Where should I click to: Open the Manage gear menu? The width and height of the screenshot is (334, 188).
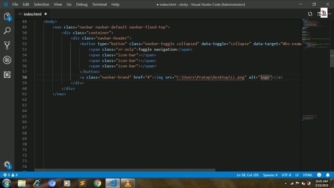pyautogui.click(x=7, y=164)
